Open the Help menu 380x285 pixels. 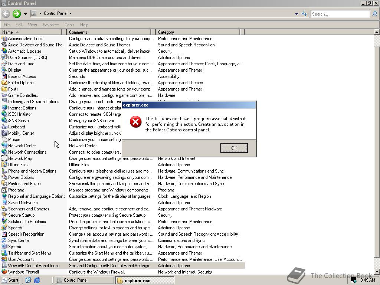pos(84,25)
